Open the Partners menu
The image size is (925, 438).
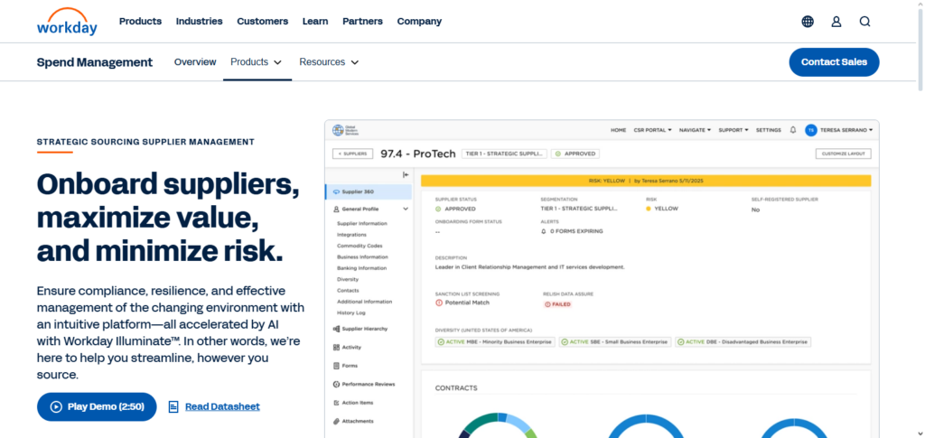point(363,21)
